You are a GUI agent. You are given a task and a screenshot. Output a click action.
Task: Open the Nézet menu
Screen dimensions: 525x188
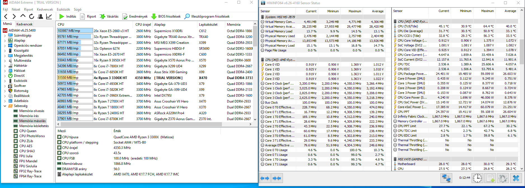[x=16, y=9]
